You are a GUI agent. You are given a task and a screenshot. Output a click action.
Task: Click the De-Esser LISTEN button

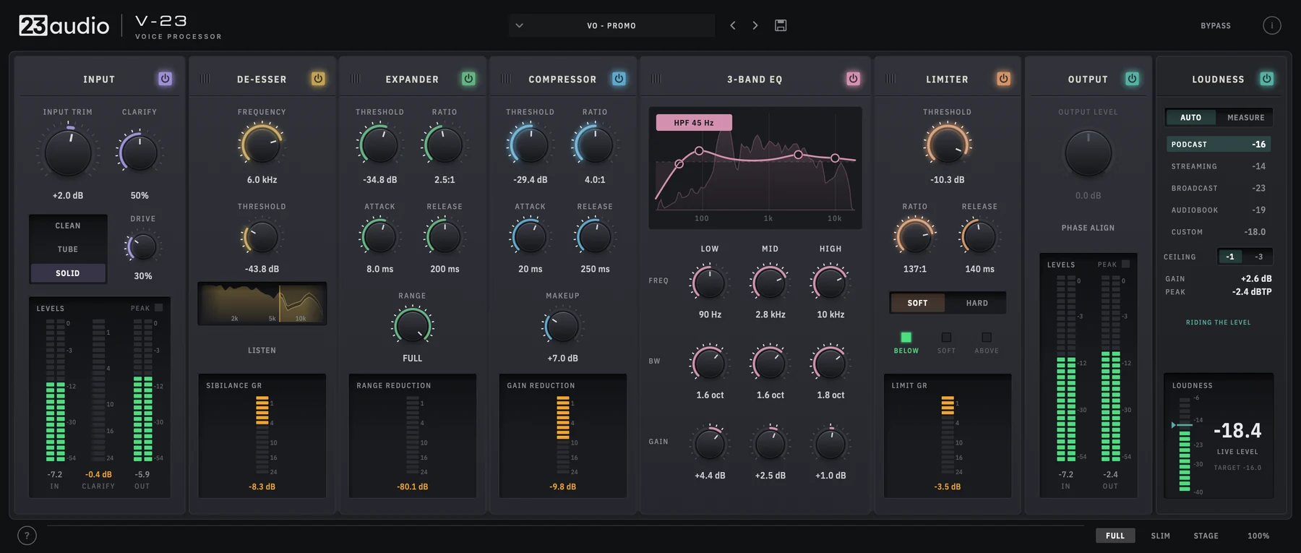(x=262, y=351)
